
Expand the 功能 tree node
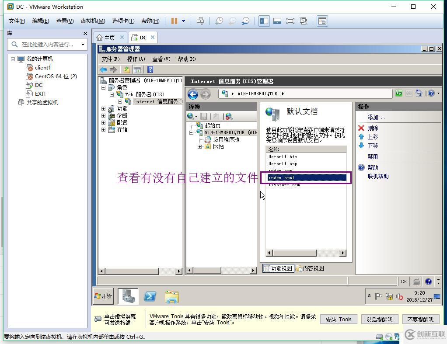pyautogui.click(x=104, y=108)
